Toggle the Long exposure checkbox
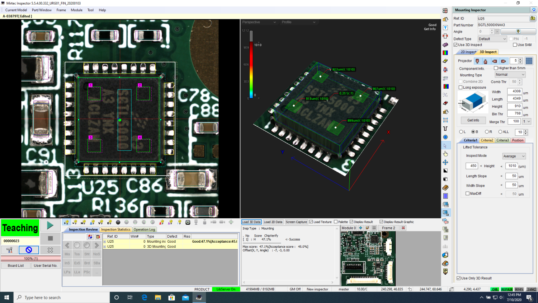The image size is (538, 303). (461, 88)
